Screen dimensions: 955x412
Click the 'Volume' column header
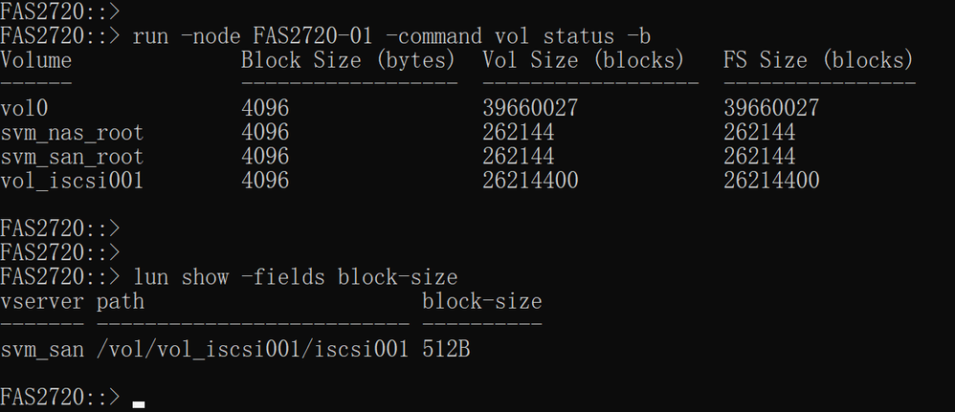point(36,60)
